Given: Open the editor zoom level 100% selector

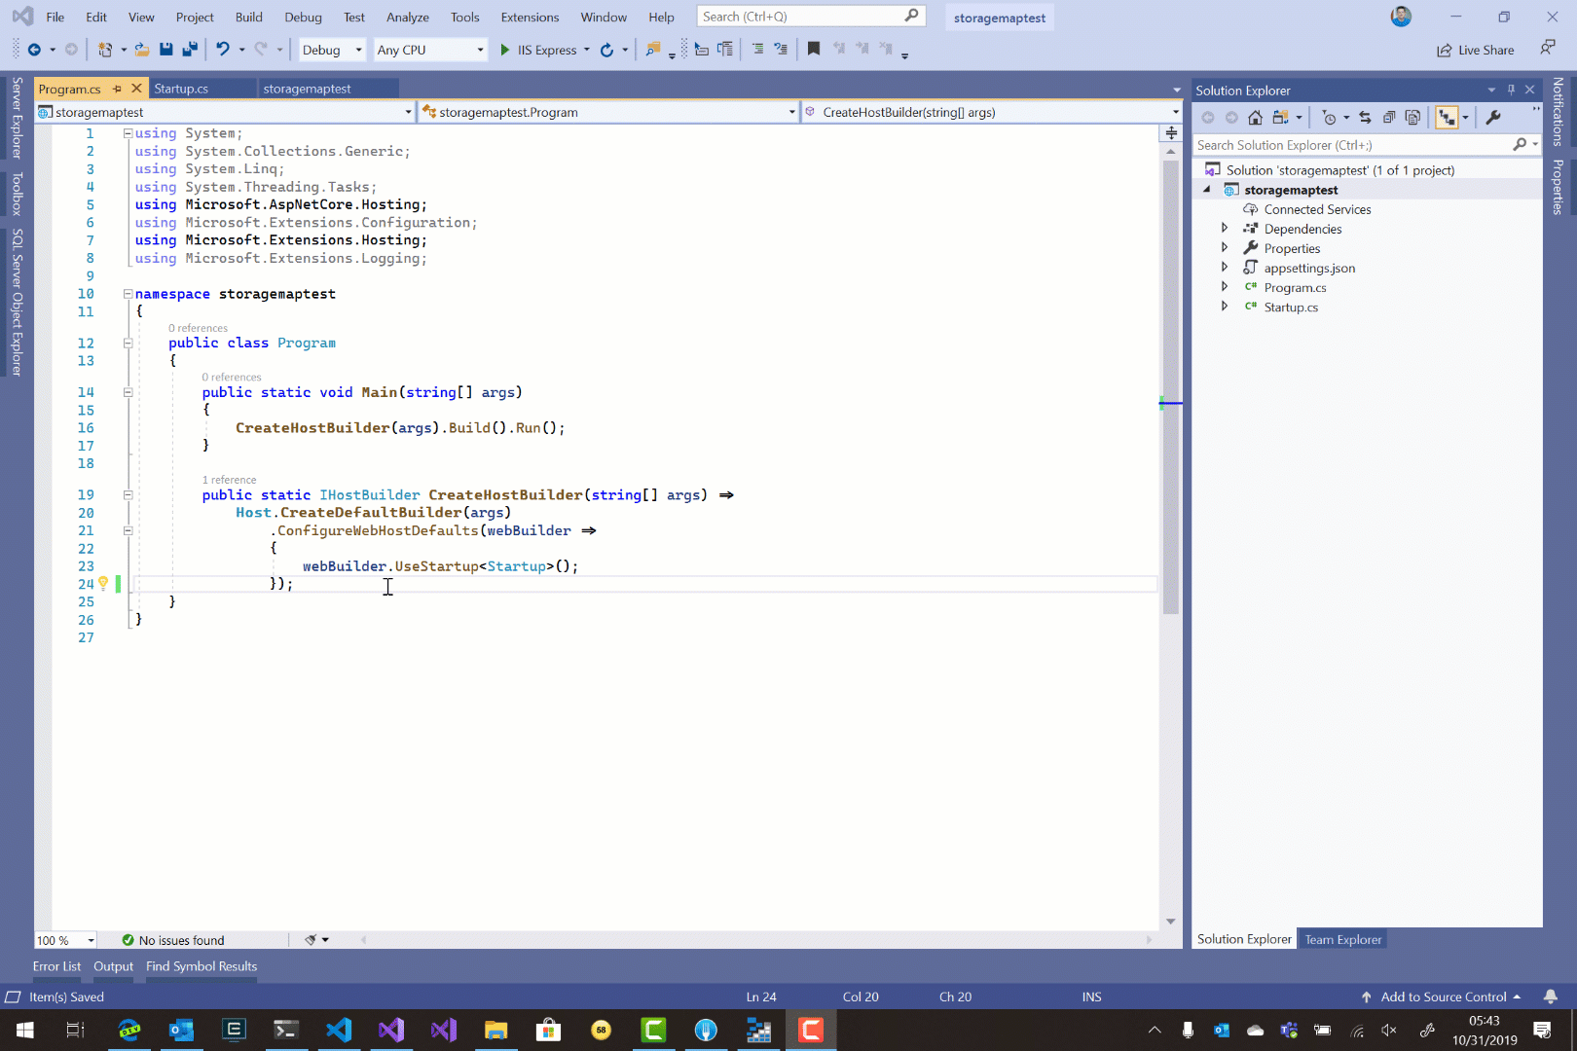Looking at the screenshot, I should pos(64,940).
